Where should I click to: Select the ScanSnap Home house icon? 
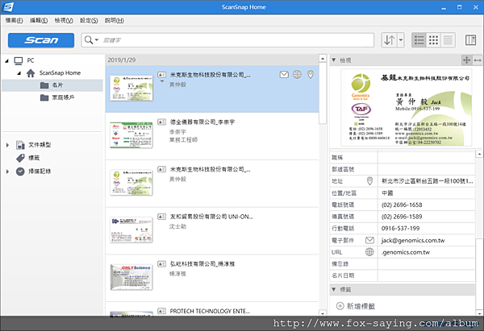tap(31, 73)
